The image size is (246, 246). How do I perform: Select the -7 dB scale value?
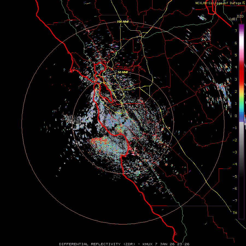point(235,201)
